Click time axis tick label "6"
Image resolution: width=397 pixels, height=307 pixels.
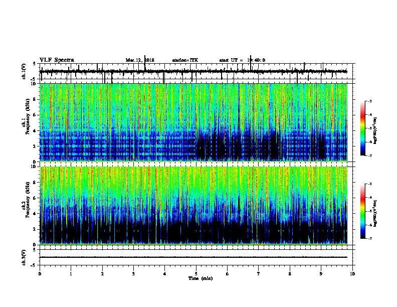tap(228, 274)
